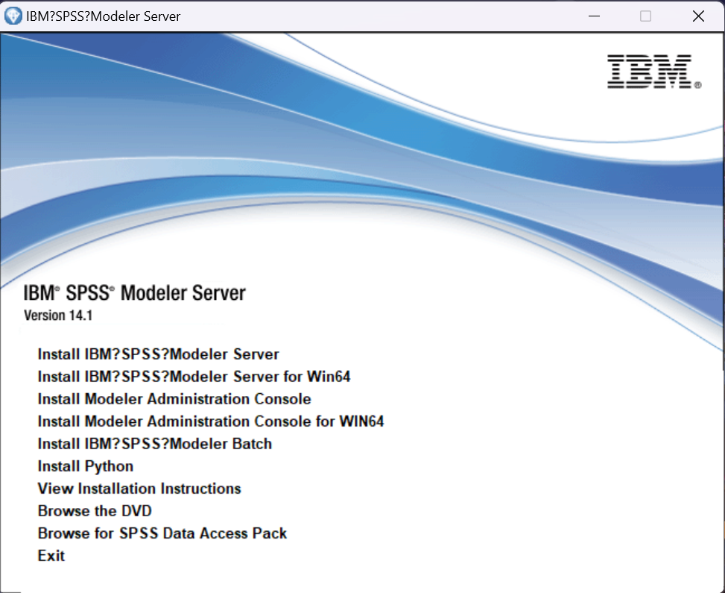The height and width of the screenshot is (593, 725).
Task: Click the IBM logo
Action: coord(653,72)
